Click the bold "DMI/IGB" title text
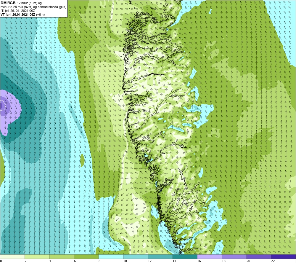Viewport: 296px width, 263px height. tap(8, 3)
